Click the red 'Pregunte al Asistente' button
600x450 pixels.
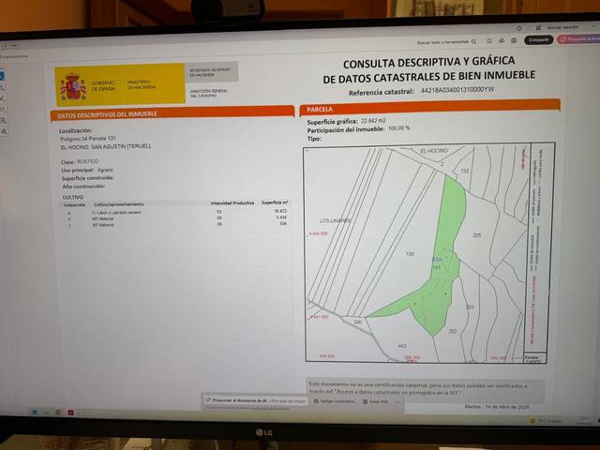click(578, 38)
